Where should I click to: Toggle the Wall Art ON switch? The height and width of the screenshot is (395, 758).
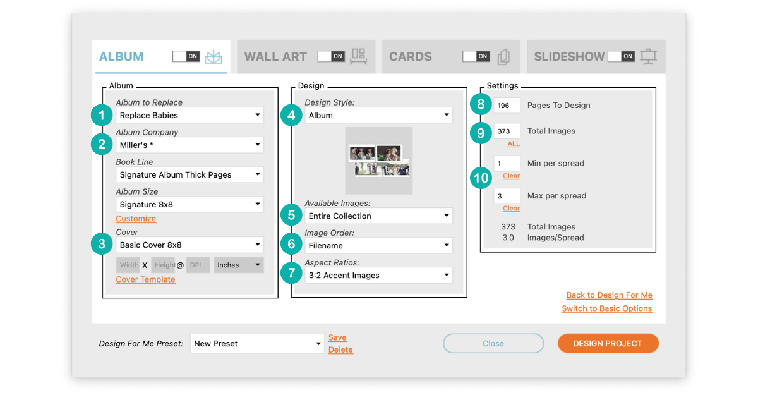tap(331, 56)
